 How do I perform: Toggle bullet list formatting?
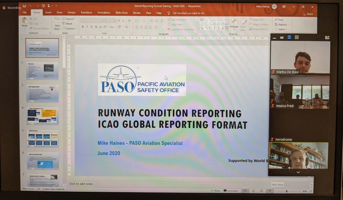137,21
